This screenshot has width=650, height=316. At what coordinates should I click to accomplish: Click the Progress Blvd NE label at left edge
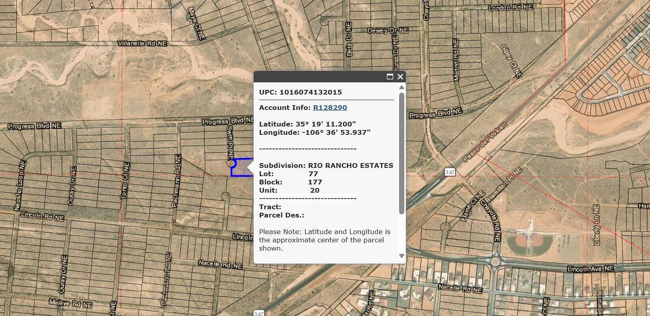click(34, 126)
